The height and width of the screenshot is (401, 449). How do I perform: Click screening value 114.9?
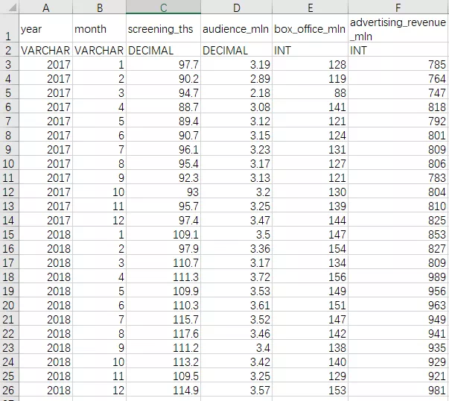pos(164,390)
